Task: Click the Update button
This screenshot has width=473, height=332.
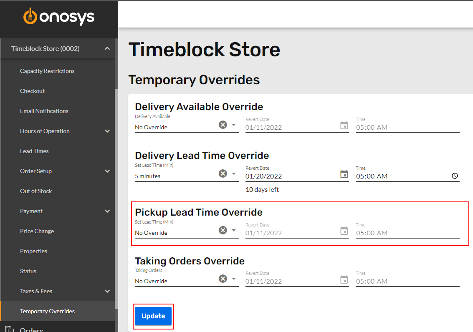Action: (x=153, y=316)
